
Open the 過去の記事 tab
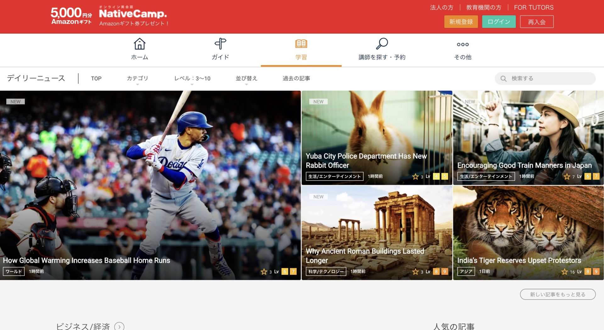296,78
